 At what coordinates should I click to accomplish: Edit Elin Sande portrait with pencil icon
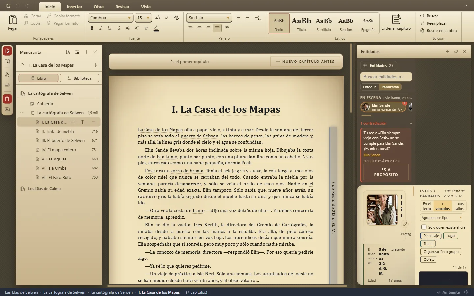pyautogui.click(x=405, y=224)
